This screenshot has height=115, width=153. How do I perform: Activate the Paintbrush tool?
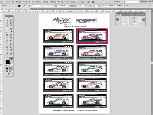[x=7, y=32]
